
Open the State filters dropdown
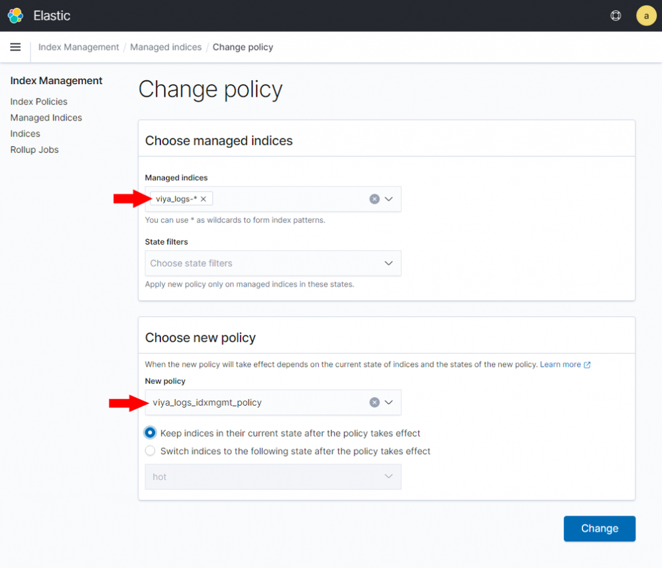(x=272, y=263)
